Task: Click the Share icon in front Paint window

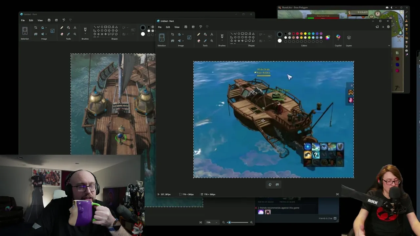Action: click(193, 27)
